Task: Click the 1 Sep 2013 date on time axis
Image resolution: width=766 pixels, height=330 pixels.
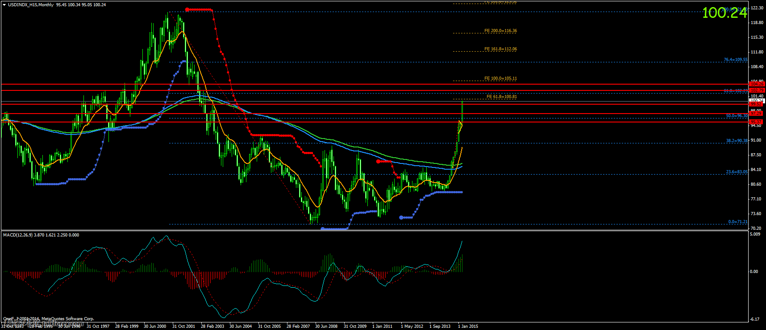Action: click(440, 326)
